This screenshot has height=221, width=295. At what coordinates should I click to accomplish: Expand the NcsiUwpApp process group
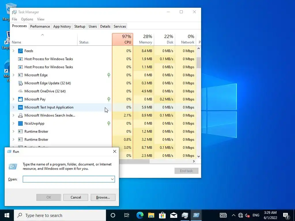tap(13, 123)
